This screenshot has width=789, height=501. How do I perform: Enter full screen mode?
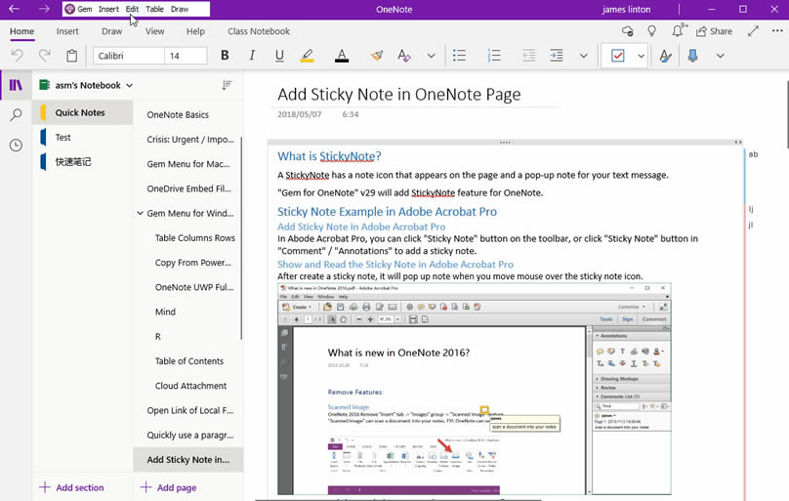[x=753, y=31]
